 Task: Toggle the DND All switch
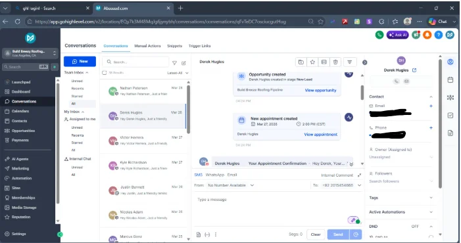[x=431, y=236]
